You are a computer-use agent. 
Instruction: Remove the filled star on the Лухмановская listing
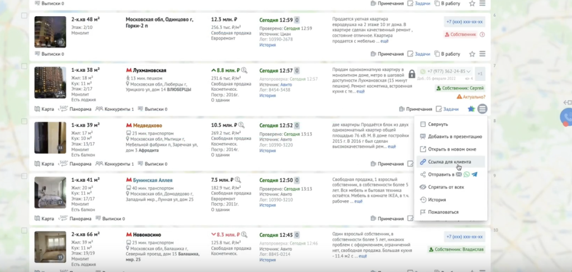471,109
